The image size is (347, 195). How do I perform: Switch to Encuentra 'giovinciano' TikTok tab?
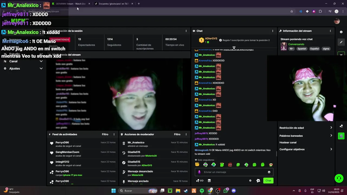(x=114, y=4)
